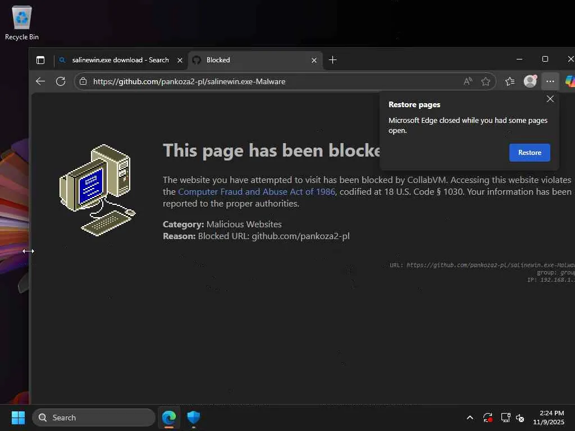Close the salinewin.exe download Search tab
The image size is (575, 431).
coord(180,61)
